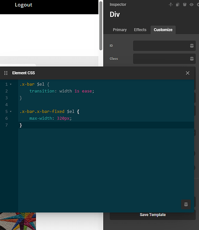Switch to the Effects tab
This screenshot has height=230, width=199.
point(140,30)
